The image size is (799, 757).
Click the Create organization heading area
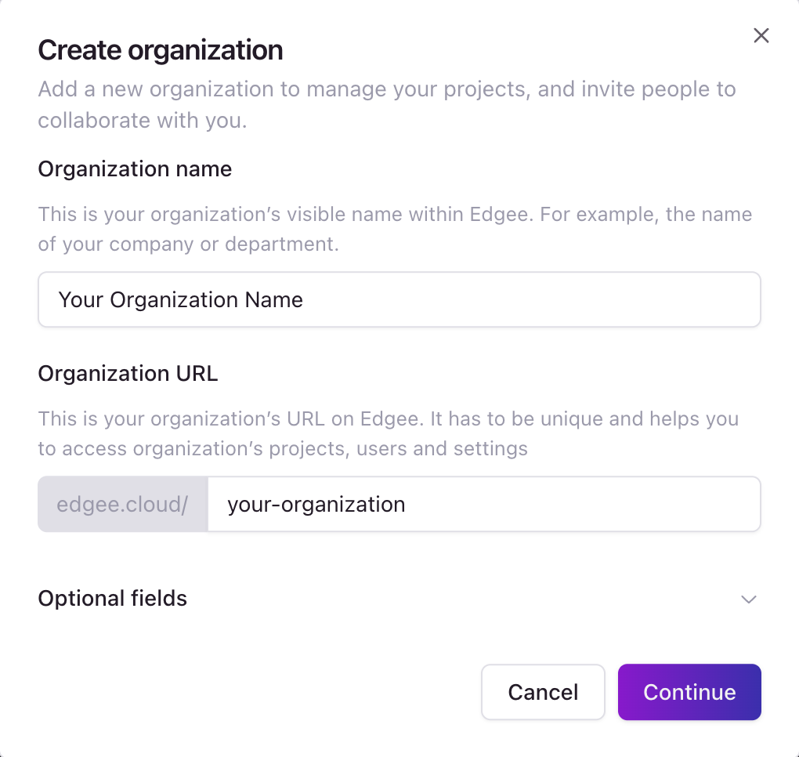(x=160, y=49)
